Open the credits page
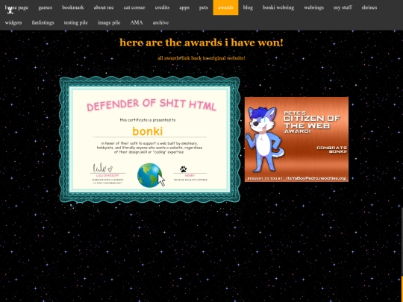 [x=162, y=7]
